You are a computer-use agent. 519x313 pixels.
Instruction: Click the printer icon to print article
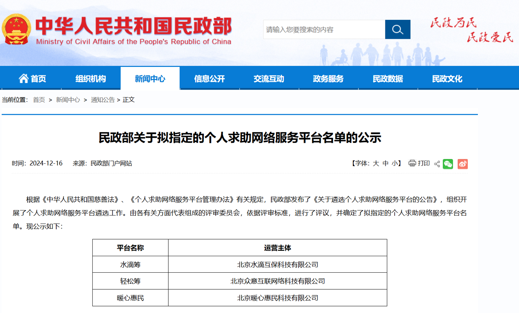[x=412, y=164]
